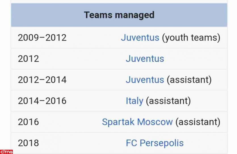The image size is (237, 154).
Task: Click the (youth teams) label text
Action: (x=191, y=38)
